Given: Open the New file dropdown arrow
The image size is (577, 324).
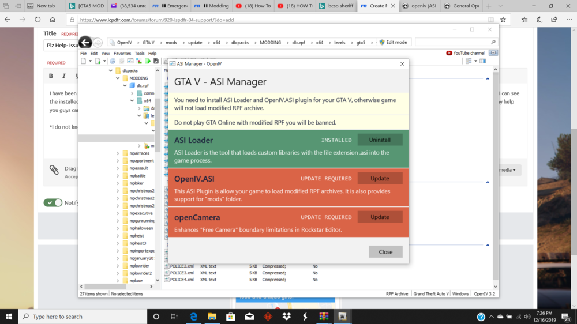Looking at the screenshot, I should (x=90, y=61).
